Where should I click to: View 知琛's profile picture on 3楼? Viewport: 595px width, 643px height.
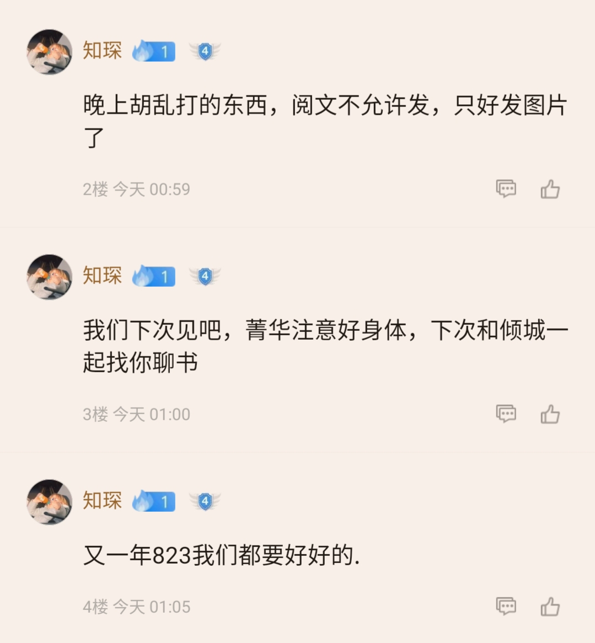tap(50, 277)
